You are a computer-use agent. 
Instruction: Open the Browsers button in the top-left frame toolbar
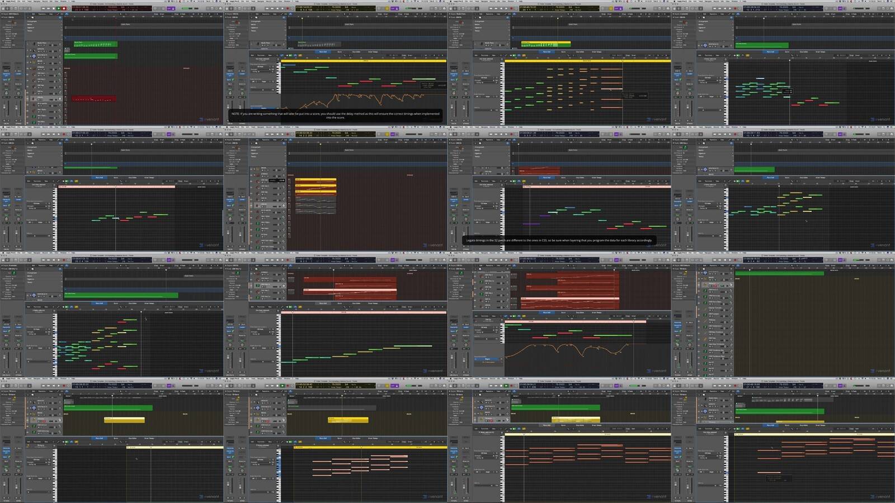pos(221,8)
